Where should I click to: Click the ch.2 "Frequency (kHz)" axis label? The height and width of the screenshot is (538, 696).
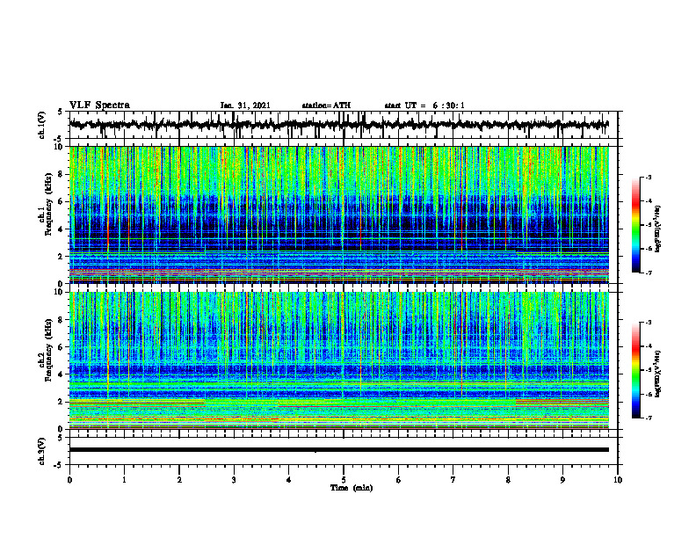coord(49,350)
